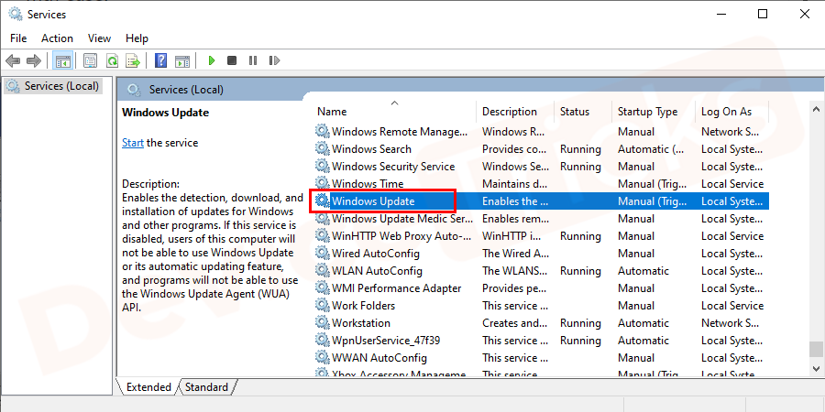
Task: Click Manual startup type for WWAN AutoConfig
Action: [x=636, y=358]
